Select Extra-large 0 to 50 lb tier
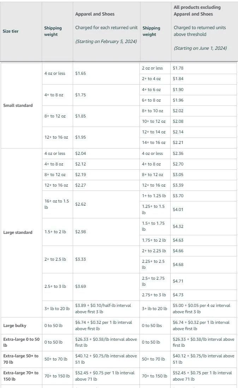 (21, 342)
